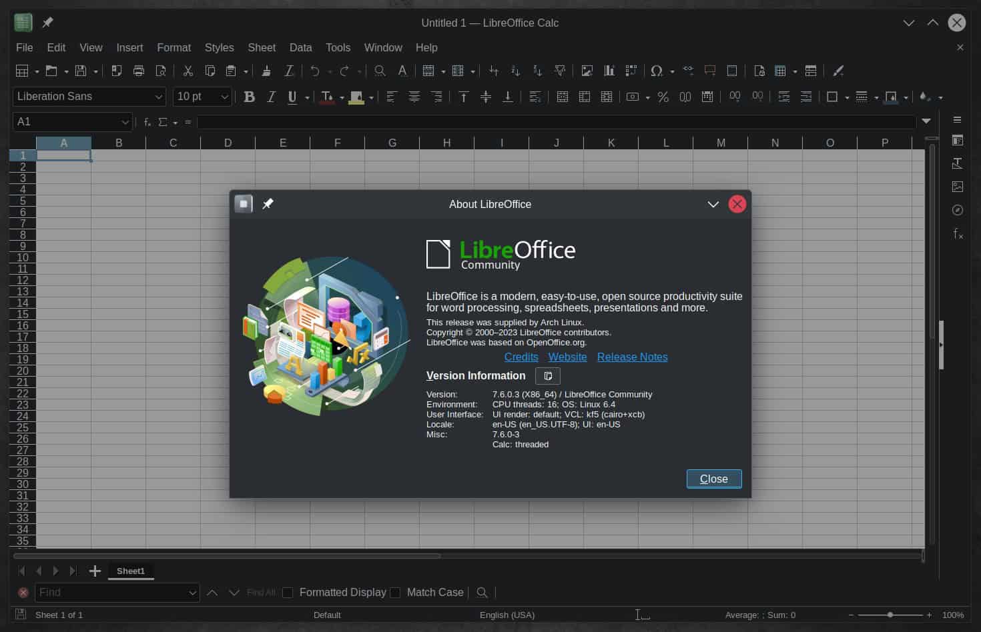
Task: Toggle Italic formatting in Calc
Action: point(271,97)
